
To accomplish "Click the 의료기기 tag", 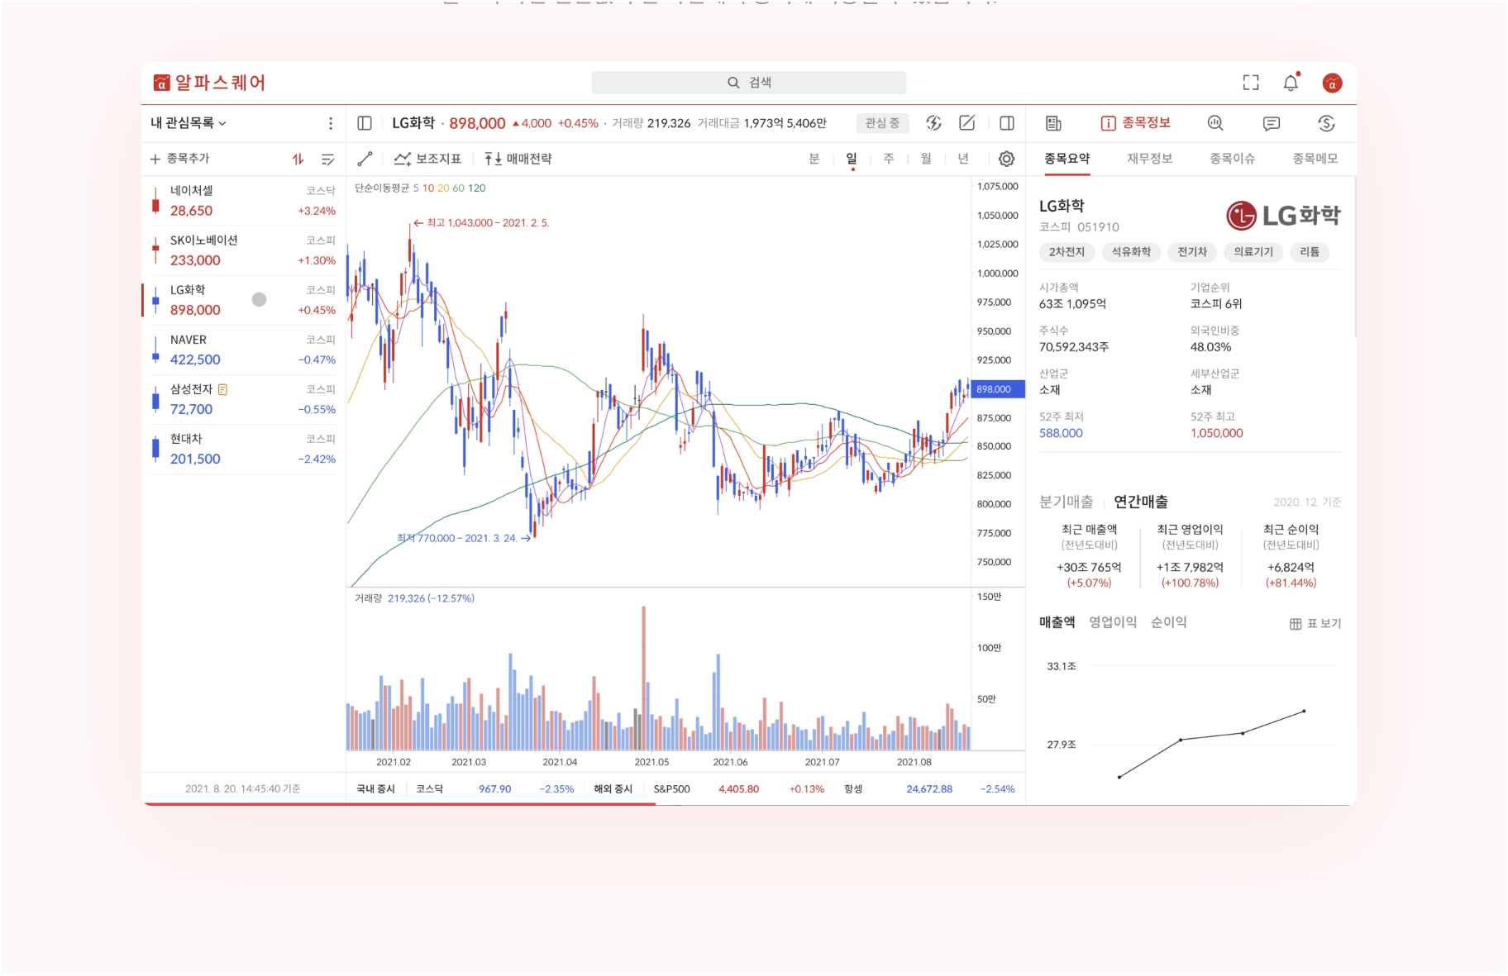I will [x=1253, y=252].
